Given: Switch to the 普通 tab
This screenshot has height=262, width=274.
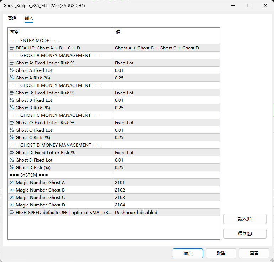Looking at the screenshot, I should 12,18.
